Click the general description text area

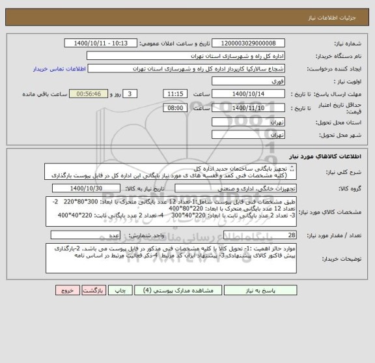(171, 171)
